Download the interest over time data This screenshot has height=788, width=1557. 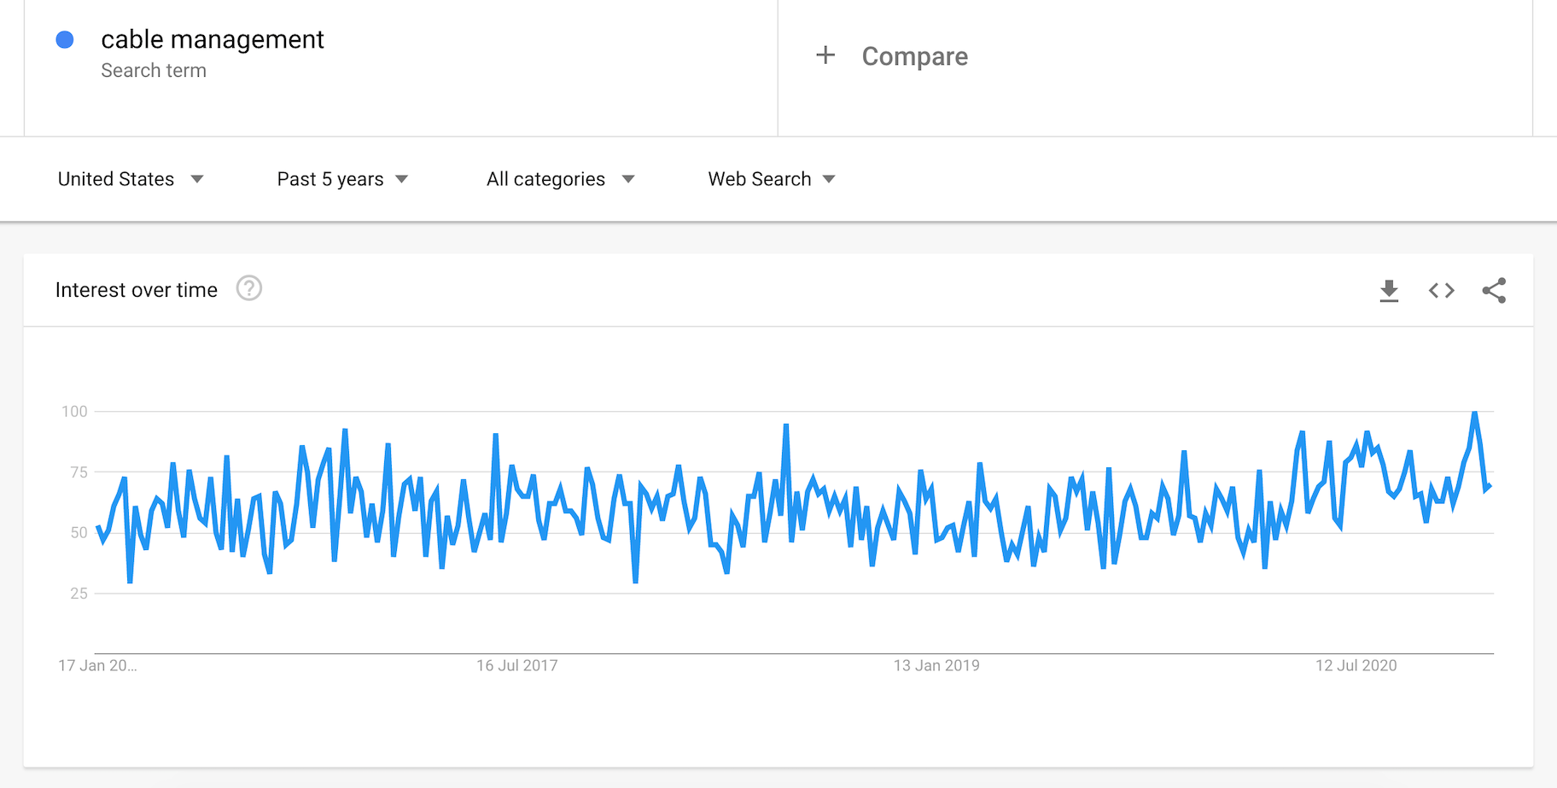[1389, 291]
